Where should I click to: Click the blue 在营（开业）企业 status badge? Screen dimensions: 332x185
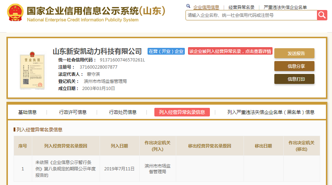coord(166,51)
